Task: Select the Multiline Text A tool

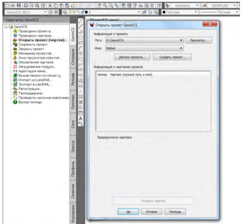Action: click(81, 119)
